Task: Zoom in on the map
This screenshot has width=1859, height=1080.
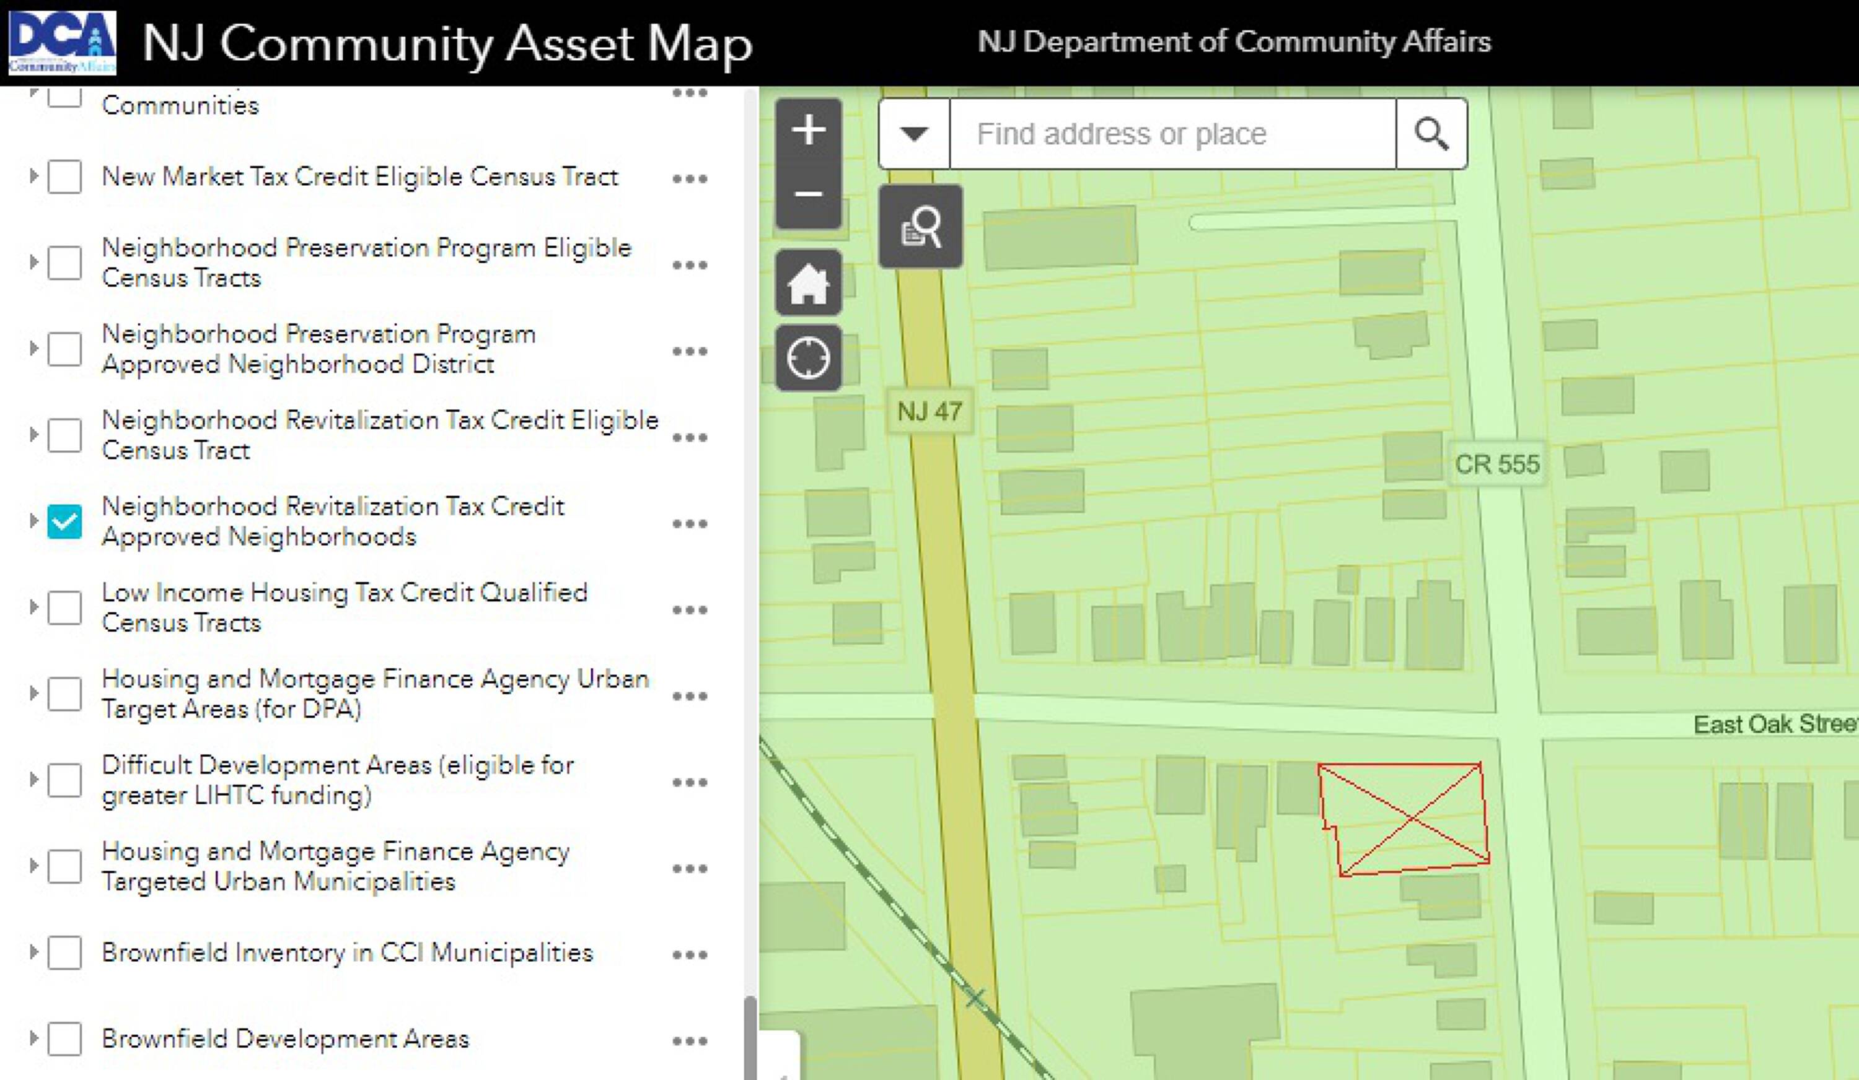Action: tap(809, 131)
